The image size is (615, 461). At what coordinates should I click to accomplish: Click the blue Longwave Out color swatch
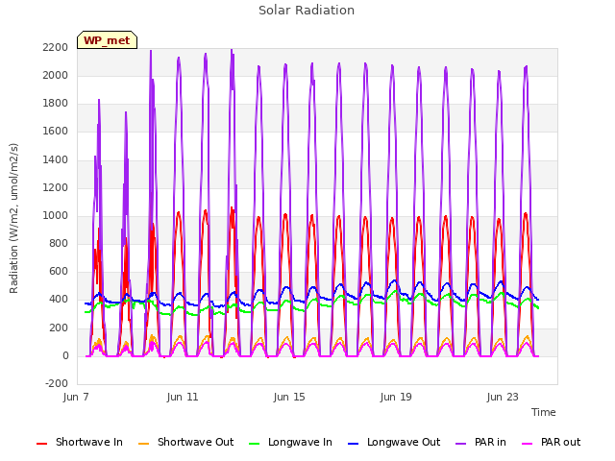point(353,444)
